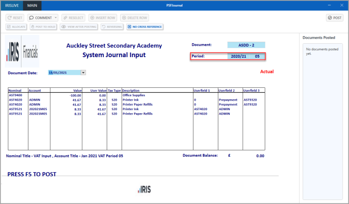Click the IRIS logo under the journal
The height and width of the screenshot is (204, 349).
[x=145, y=190]
